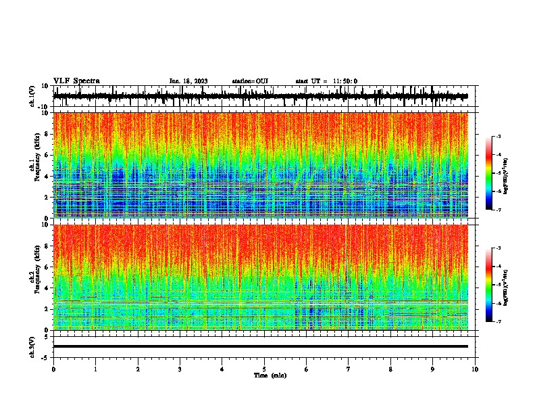Click the time axis tick label 8

[x=390, y=369]
